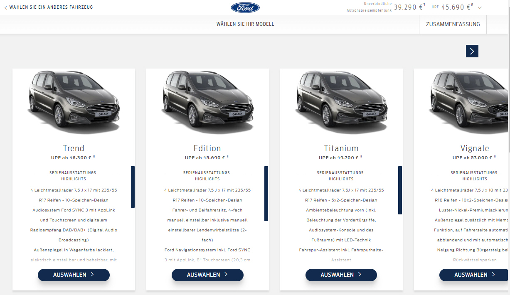Screen dimensions: 510x295
Task: Open the 'Wählen Sie ihr Modell' step
Action: tap(245, 24)
